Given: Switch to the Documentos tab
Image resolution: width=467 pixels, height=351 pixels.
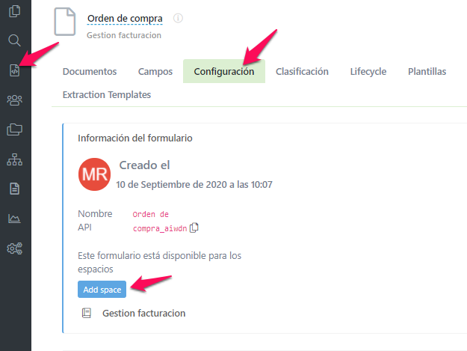Looking at the screenshot, I should point(90,72).
